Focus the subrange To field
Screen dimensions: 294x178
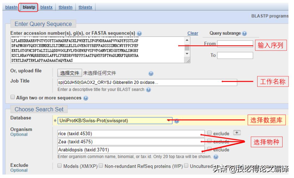(x=235, y=55)
